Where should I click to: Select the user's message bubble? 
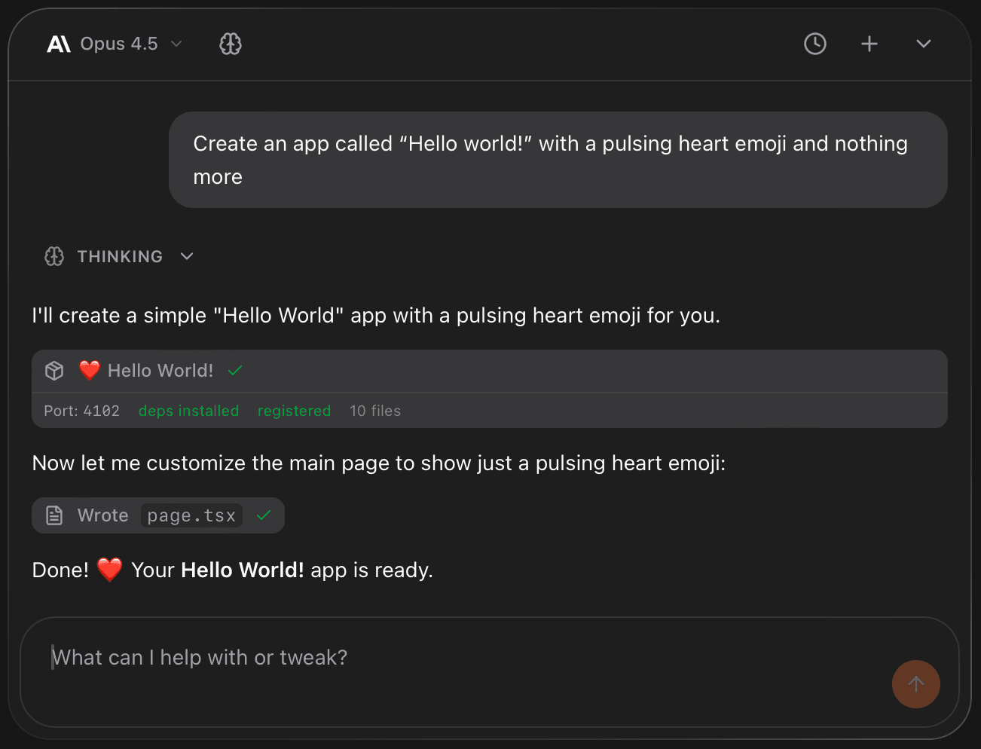pyautogui.click(x=558, y=160)
